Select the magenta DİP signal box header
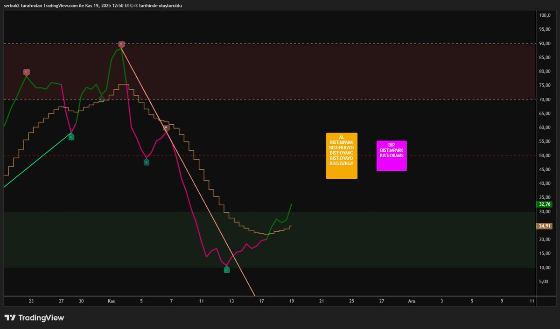560x329 pixels. (392, 145)
